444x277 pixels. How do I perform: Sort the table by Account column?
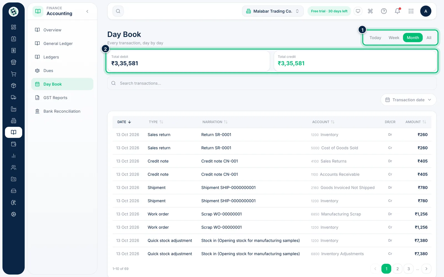tap(323, 122)
